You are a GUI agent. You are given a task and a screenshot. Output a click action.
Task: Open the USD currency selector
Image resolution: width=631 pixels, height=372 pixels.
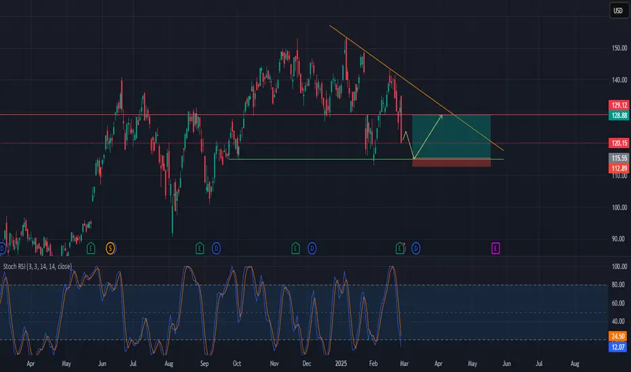click(619, 10)
